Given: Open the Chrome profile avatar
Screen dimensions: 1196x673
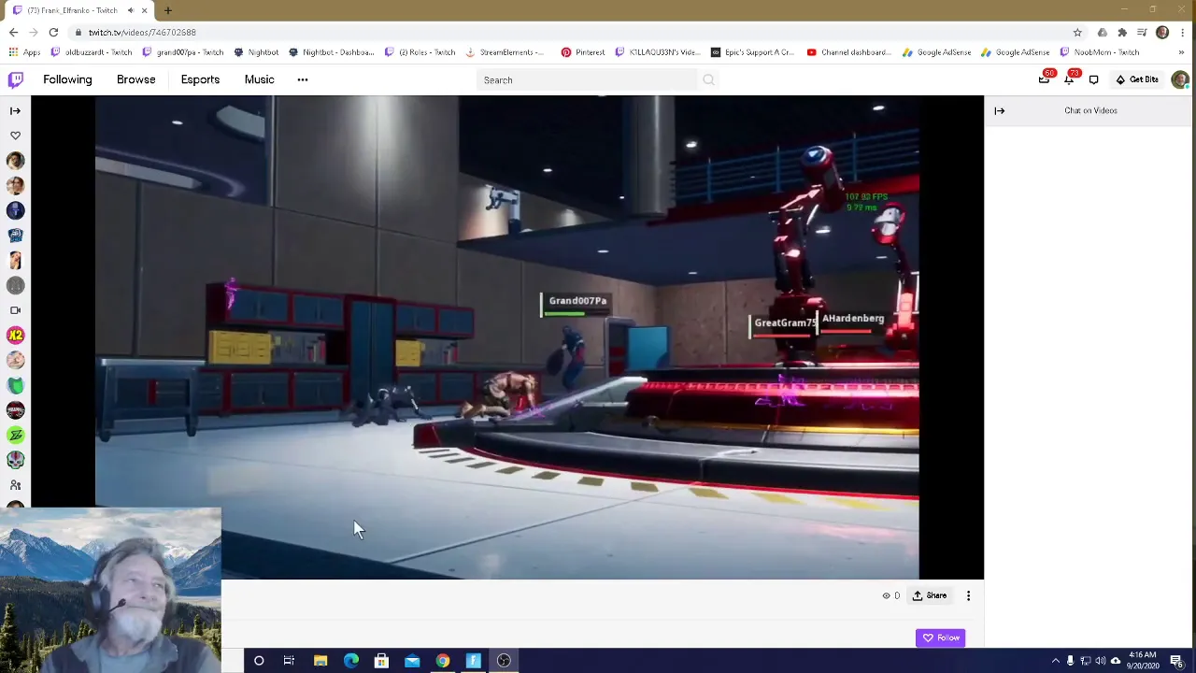Looking at the screenshot, I should (1162, 33).
